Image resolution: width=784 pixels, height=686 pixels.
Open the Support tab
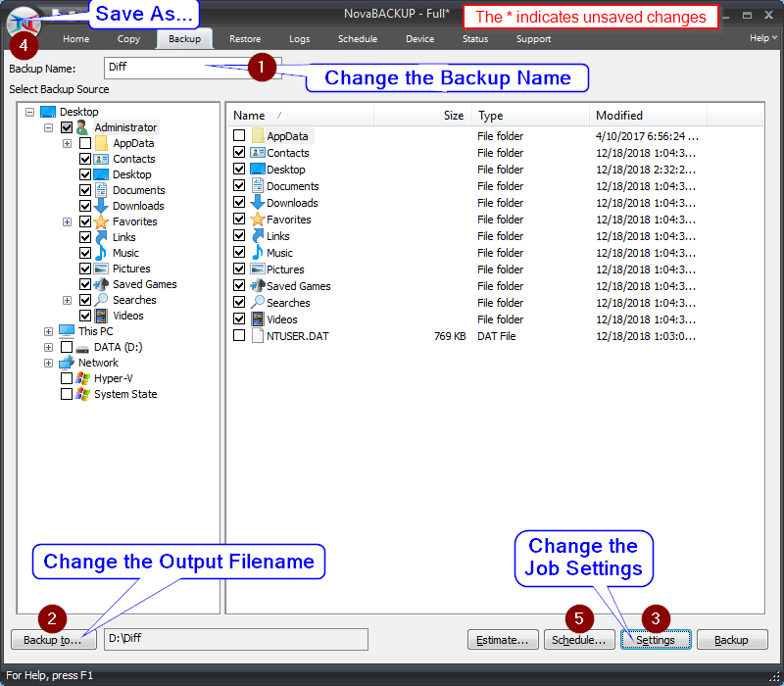pos(533,38)
